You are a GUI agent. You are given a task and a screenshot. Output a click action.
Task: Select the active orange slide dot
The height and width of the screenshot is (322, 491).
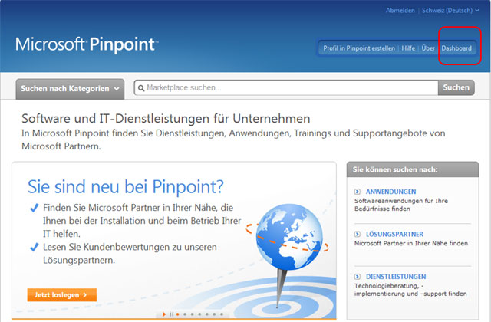(x=177, y=314)
